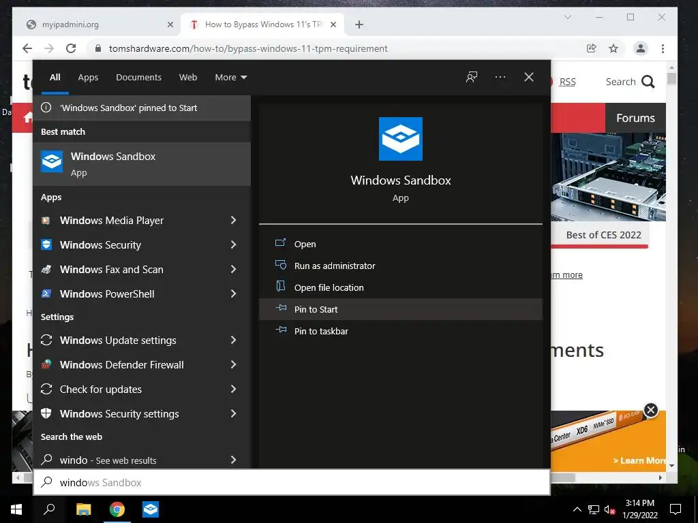This screenshot has width=698, height=523.
Task: Open the Chrome profile avatar
Action: (641, 48)
